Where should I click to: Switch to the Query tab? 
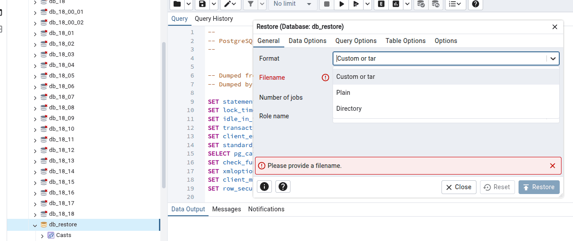[179, 19]
